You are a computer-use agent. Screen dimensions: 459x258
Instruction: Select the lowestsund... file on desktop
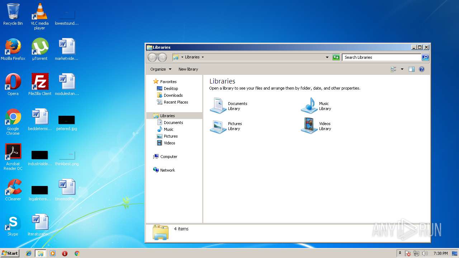coord(67,17)
